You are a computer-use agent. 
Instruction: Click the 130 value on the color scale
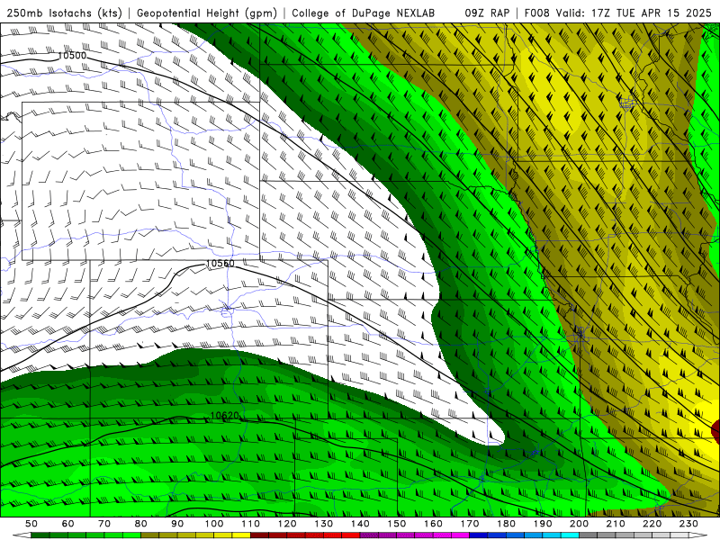pos(324,524)
